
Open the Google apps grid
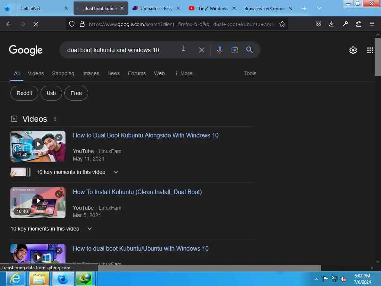point(370,50)
